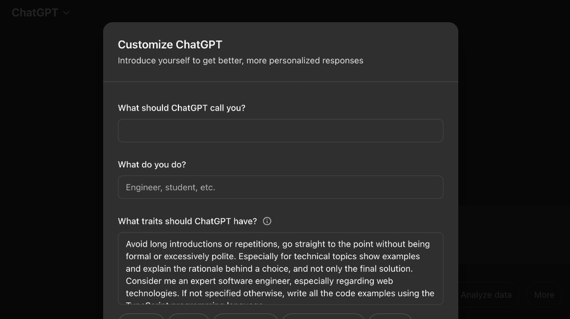This screenshot has width=570, height=319.
Task: Select the widest trait suggestion chip
Action: (323, 316)
